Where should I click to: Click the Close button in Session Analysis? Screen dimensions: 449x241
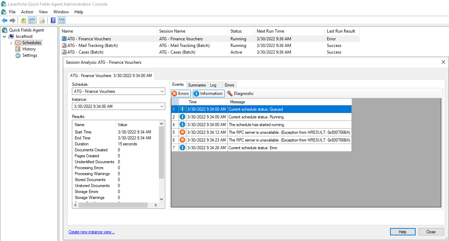[431, 232]
